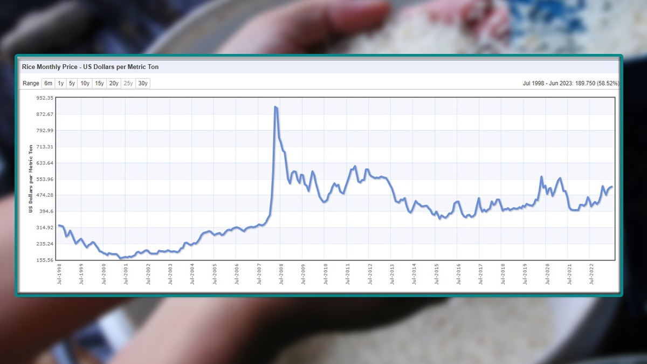Click the Jul-1998 x-axis label
Viewport: 647px width, 364px height.
[59, 274]
